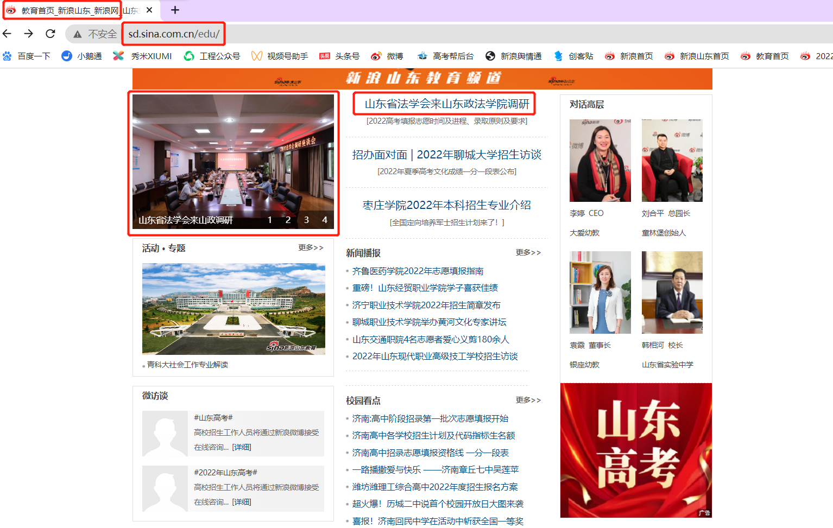Screen dimensions: 833x528
Task: Open the 秀米XIUMI bookmark
Action: pyautogui.click(x=143, y=56)
